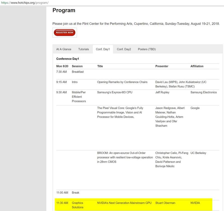Click the Graphics Solutions session cell
The width and height of the screenshot is (224, 211).
78,205
